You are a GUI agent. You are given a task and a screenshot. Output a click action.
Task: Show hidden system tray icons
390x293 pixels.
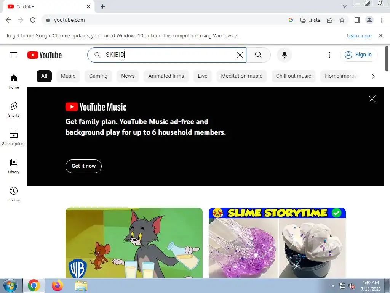pyautogui.click(x=333, y=286)
